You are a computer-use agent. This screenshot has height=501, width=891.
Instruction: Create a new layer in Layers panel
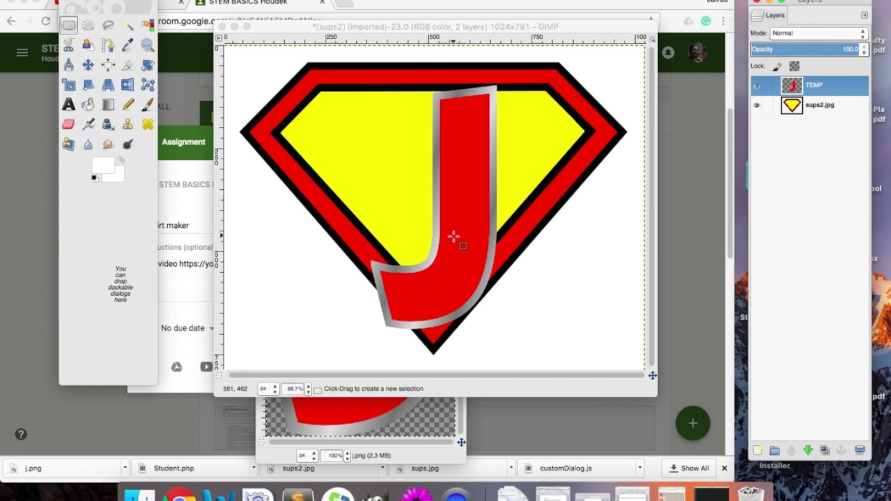pyautogui.click(x=758, y=450)
